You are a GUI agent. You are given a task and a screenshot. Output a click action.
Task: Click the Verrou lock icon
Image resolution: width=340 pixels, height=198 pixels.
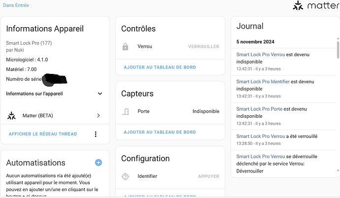click(125, 46)
